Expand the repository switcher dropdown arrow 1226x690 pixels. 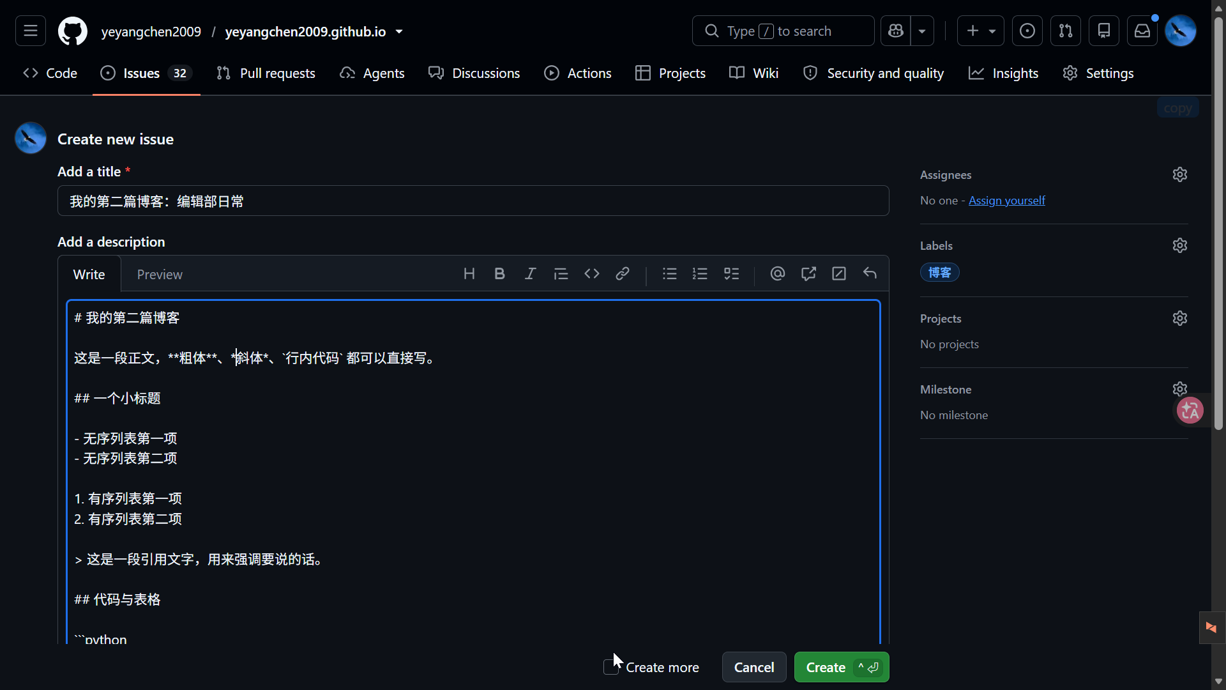click(x=399, y=31)
